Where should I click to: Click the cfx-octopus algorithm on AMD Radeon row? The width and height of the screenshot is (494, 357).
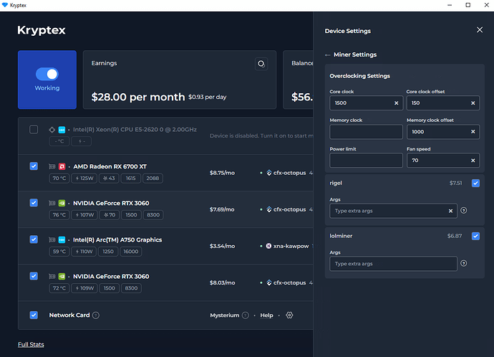click(x=286, y=173)
